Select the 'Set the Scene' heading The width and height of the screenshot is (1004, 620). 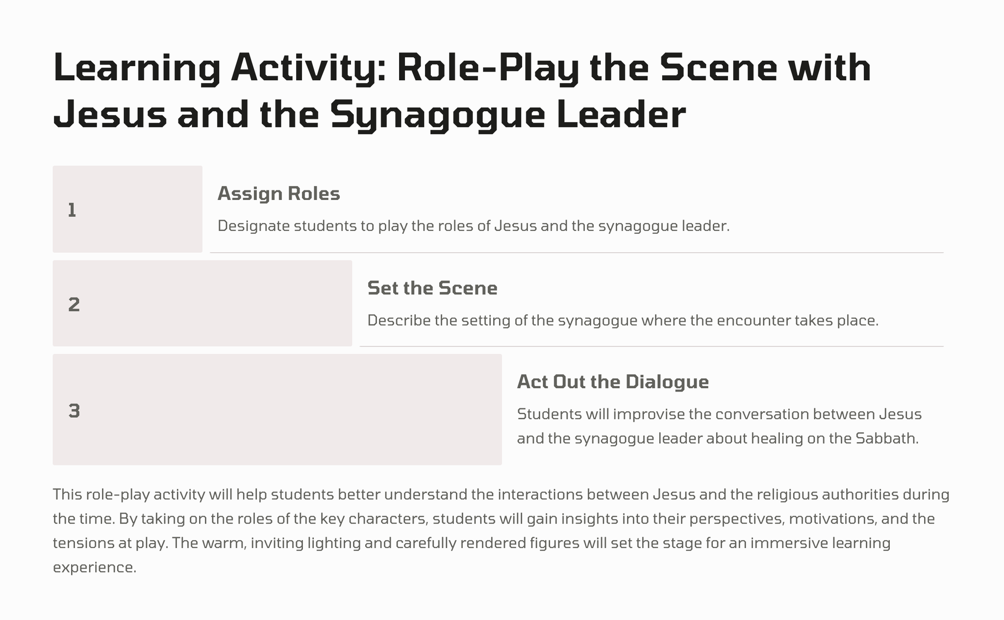coord(432,288)
